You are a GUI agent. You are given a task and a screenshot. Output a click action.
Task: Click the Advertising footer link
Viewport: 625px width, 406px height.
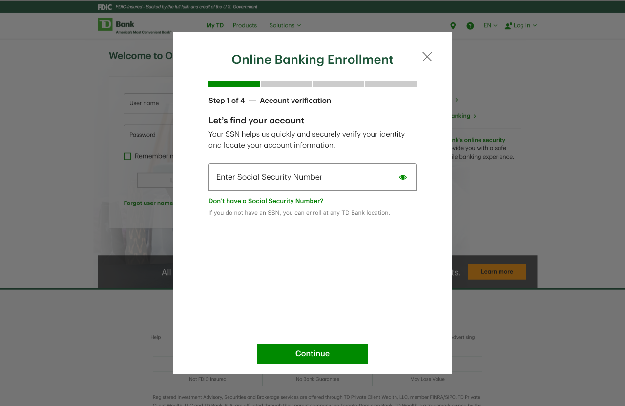point(462,337)
